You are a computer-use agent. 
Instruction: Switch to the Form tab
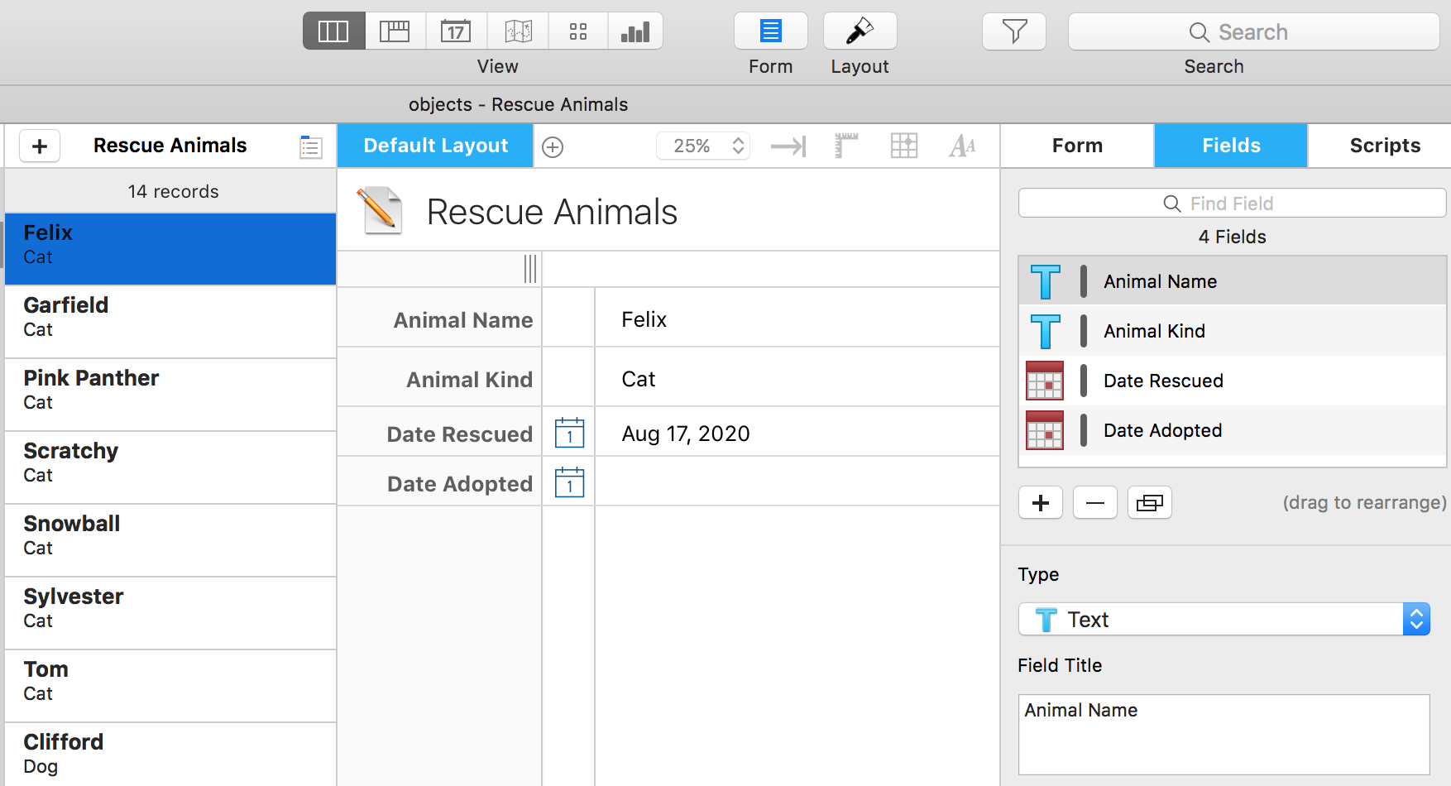[1076, 146]
